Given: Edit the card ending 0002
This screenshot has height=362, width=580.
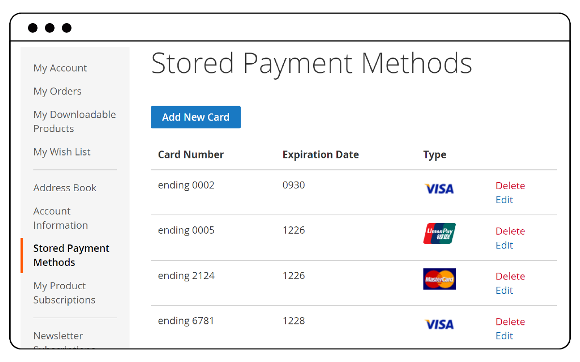Looking at the screenshot, I should click(504, 200).
